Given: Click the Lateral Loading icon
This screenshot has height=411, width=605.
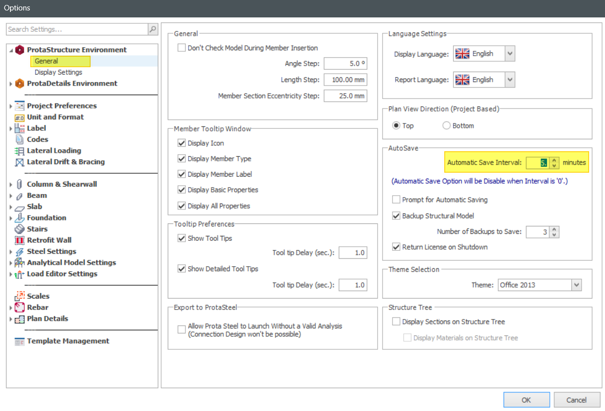Looking at the screenshot, I should click(x=18, y=151).
